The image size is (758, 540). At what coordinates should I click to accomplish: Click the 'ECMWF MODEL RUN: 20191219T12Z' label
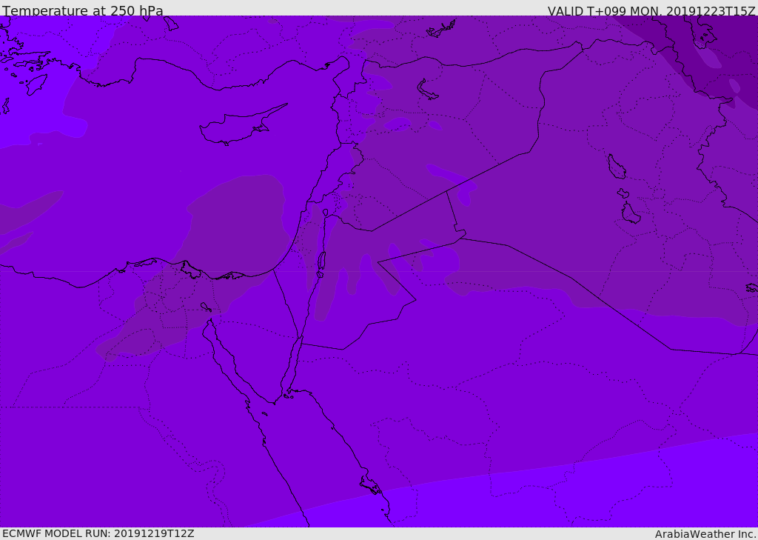(98, 533)
